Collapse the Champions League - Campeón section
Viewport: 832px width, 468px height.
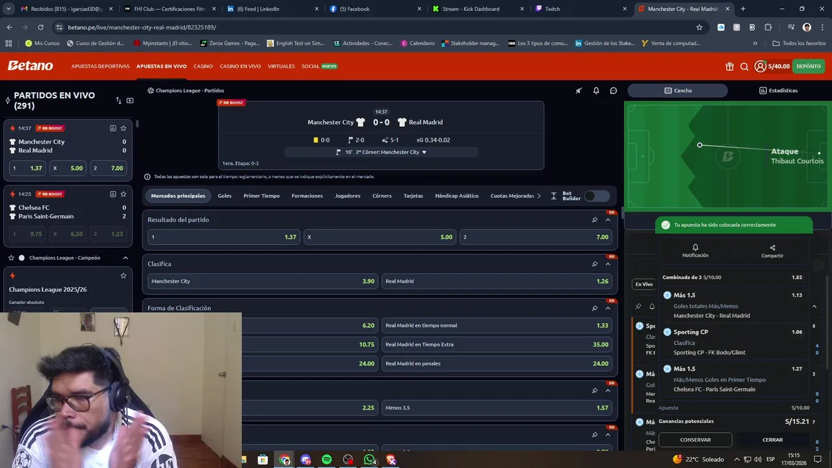pyautogui.click(x=125, y=258)
